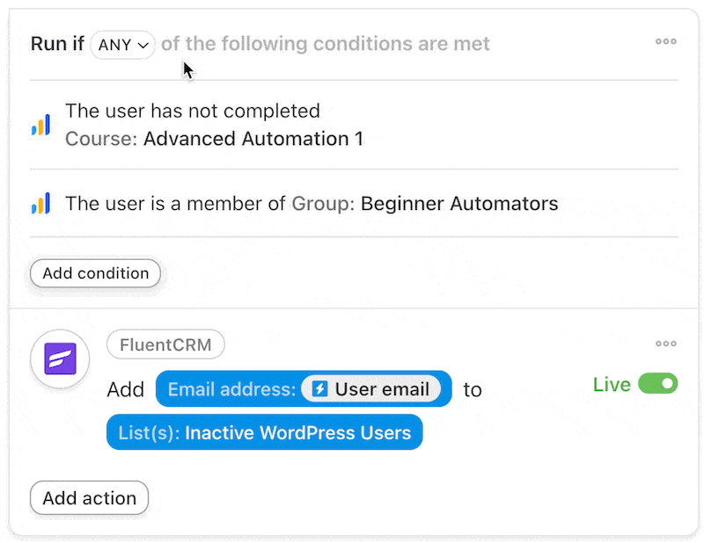The width and height of the screenshot is (704, 543).
Task: Click the bar-chart icon beside the group condition
Action: click(40, 203)
